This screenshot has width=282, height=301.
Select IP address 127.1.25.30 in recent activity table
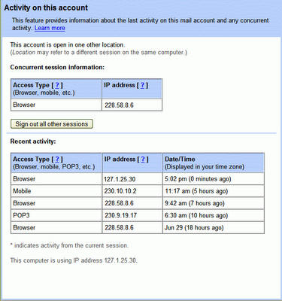click(x=120, y=179)
